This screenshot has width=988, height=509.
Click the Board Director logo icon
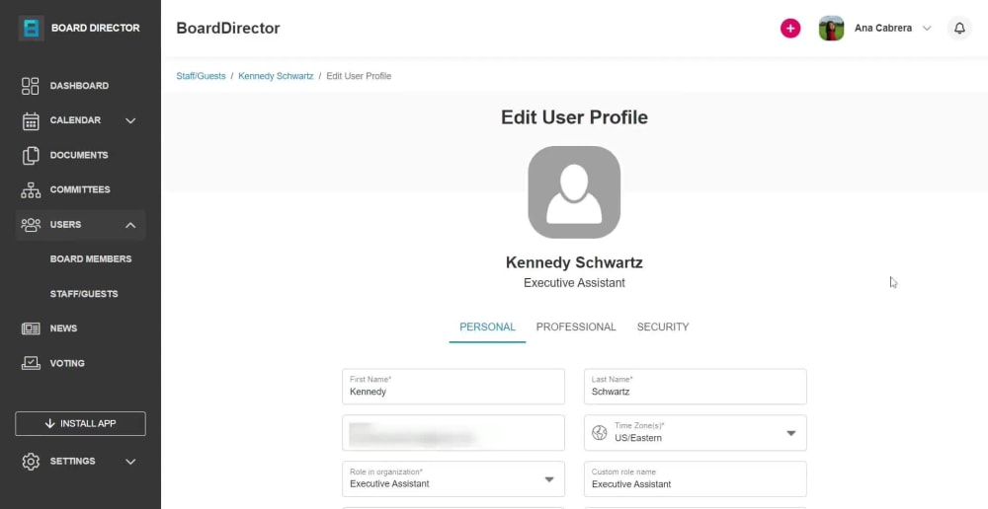coord(31,29)
